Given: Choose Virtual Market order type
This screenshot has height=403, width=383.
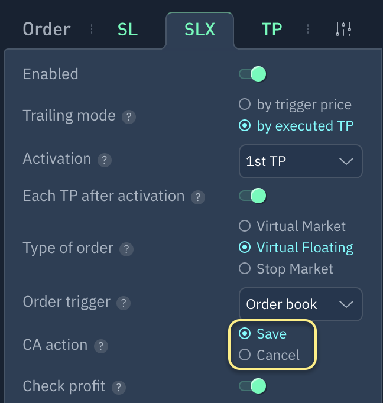Looking at the screenshot, I should pos(245,226).
